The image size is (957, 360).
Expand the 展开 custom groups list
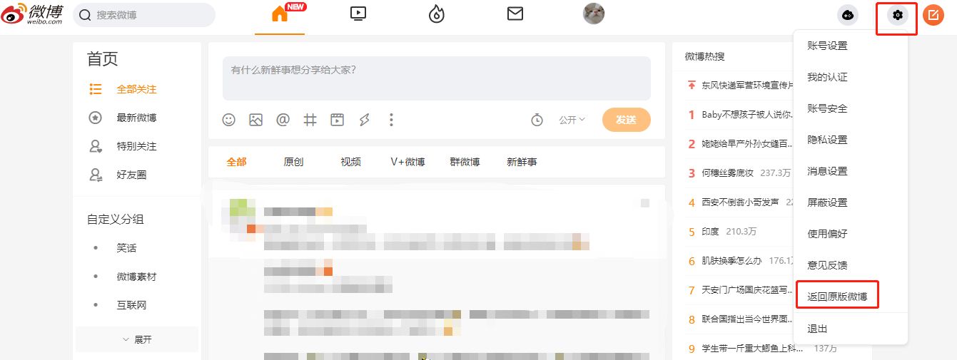(137, 339)
